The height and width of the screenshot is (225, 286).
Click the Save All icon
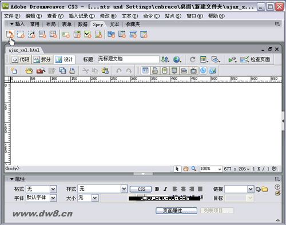[x=62, y=71]
